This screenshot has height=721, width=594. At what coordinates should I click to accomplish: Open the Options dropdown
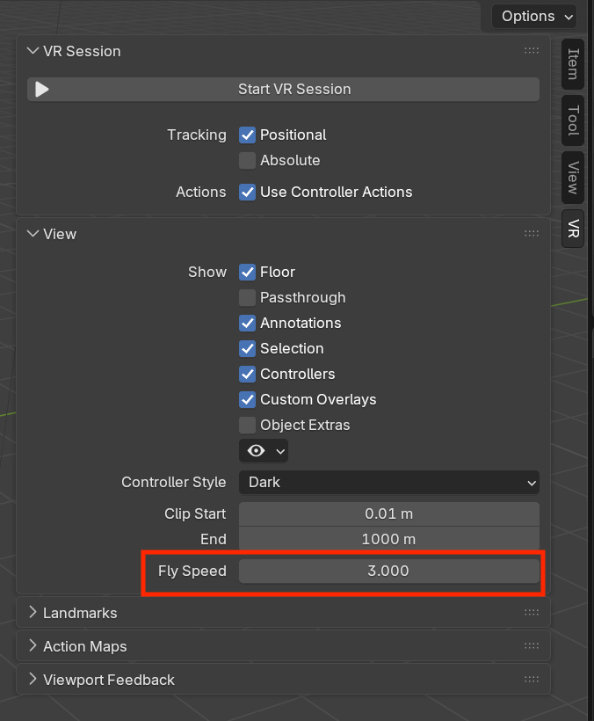(534, 16)
